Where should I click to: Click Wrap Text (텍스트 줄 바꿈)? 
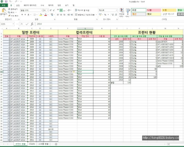(82, 10)
